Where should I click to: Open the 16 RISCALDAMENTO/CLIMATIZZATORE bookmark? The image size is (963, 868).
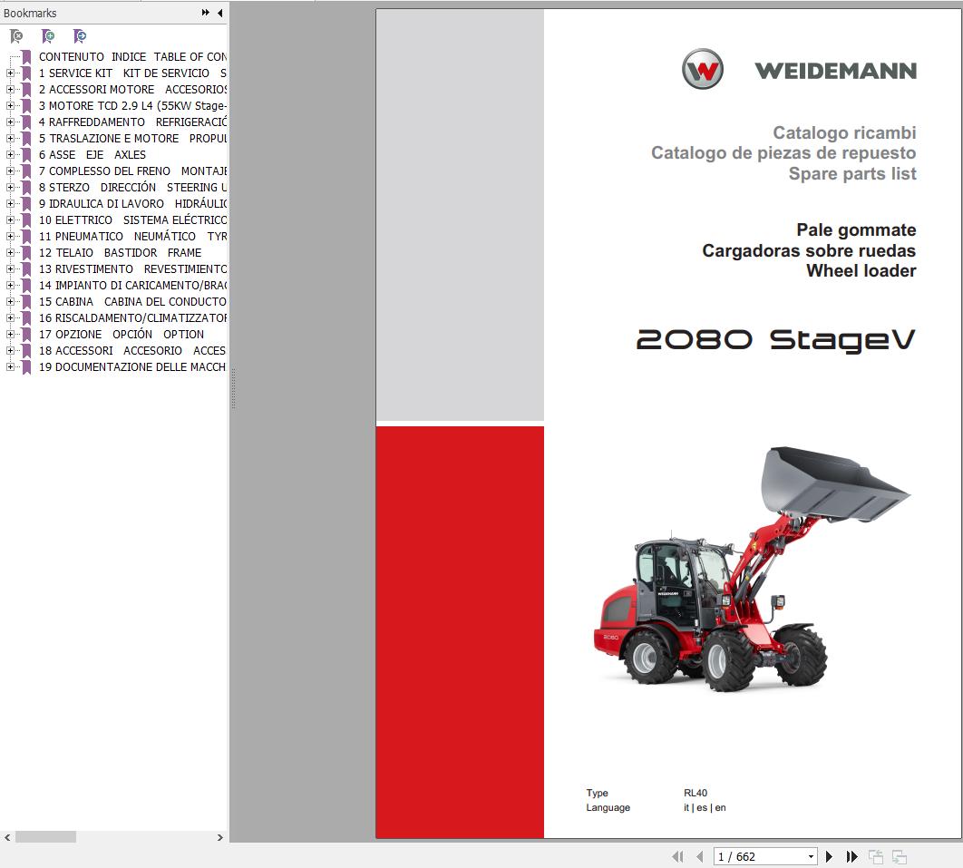coord(132,317)
